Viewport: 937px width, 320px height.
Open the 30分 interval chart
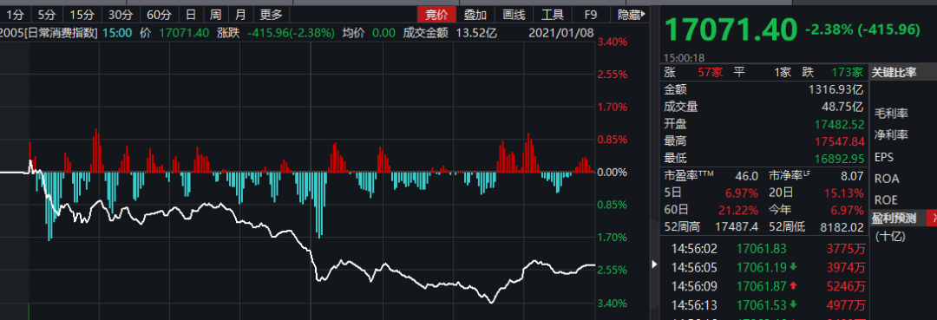pos(121,15)
